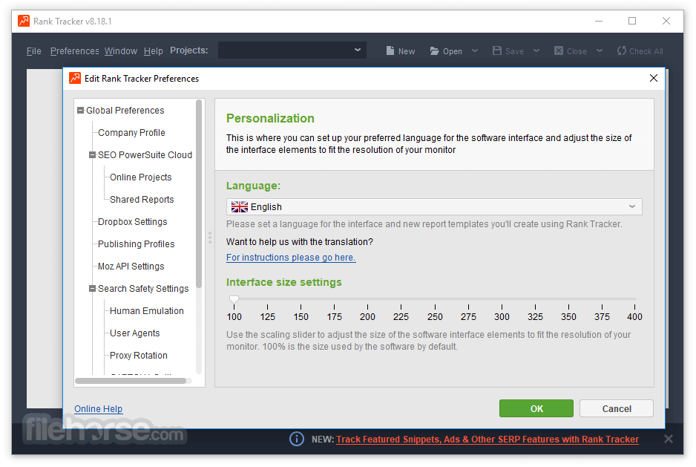Dismiss the bottom announcement bar

pyautogui.click(x=668, y=439)
